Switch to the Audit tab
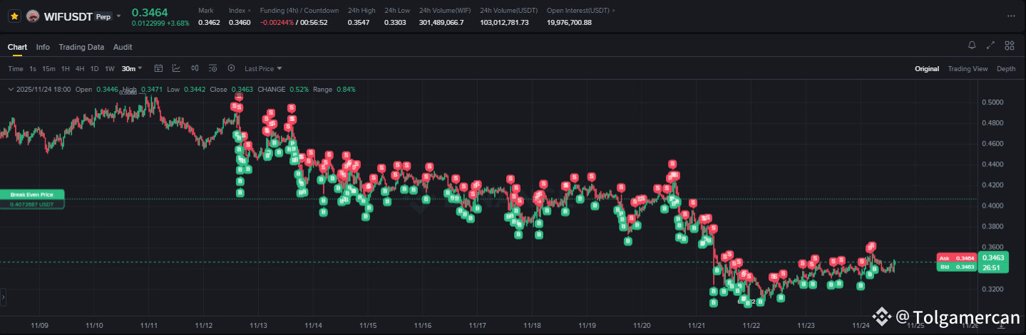This screenshot has width=1026, height=335. [123, 47]
